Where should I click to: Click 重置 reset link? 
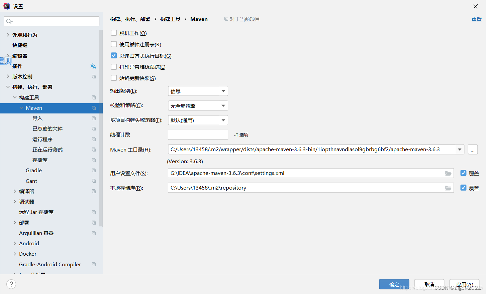pos(477,19)
